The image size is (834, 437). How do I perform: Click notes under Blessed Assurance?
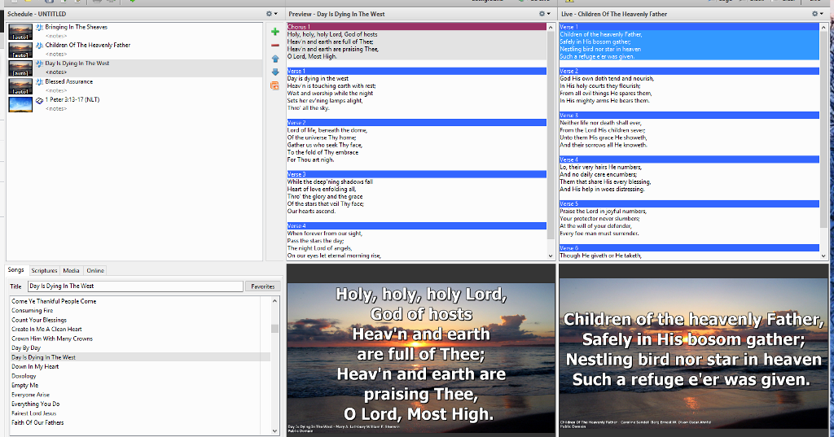[x=56, y=90]
